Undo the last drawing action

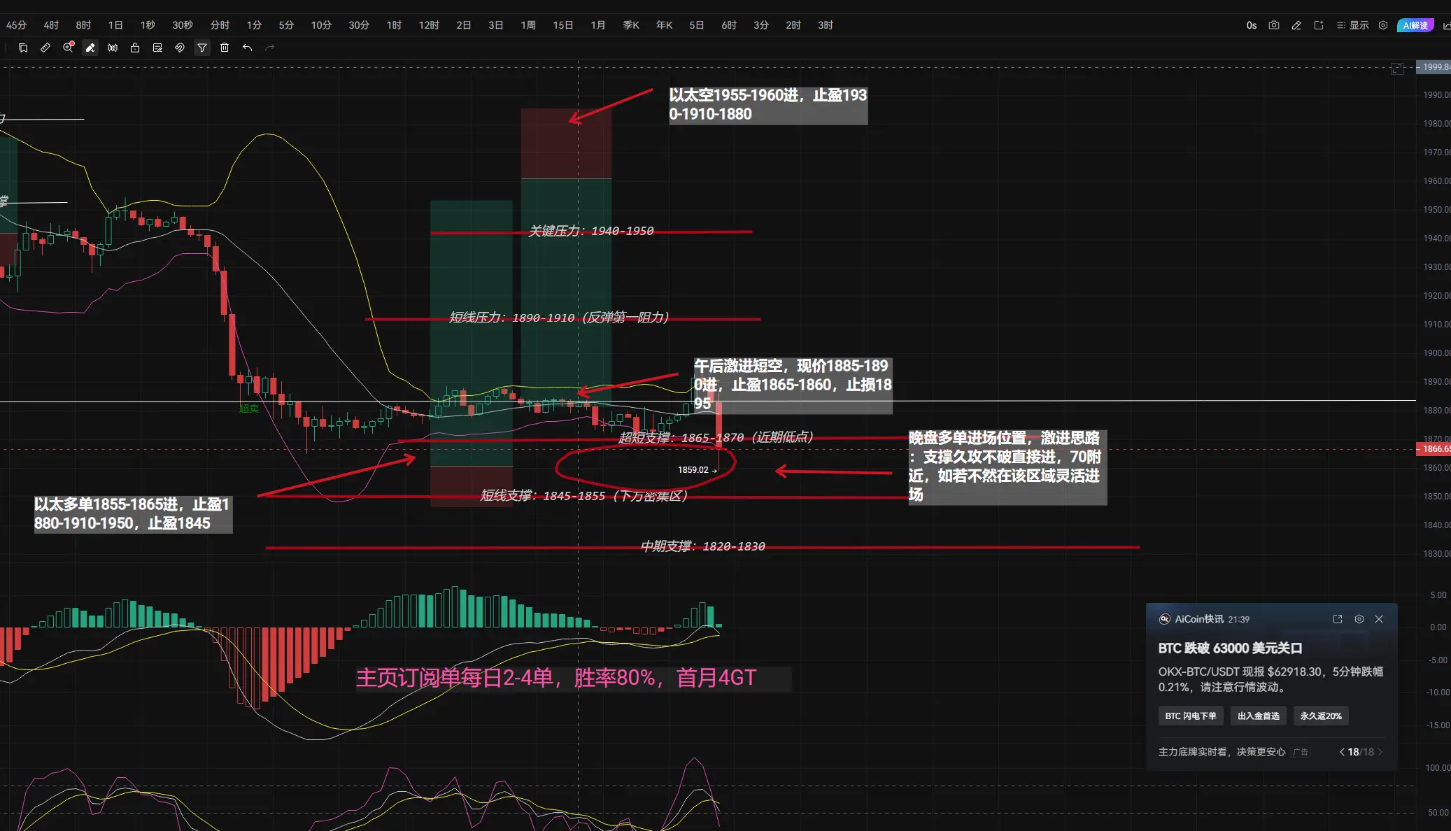(x=247, y=48)
